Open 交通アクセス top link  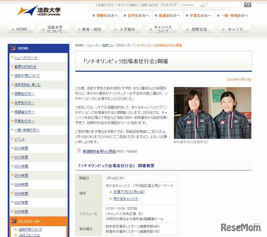pos(105,5)
